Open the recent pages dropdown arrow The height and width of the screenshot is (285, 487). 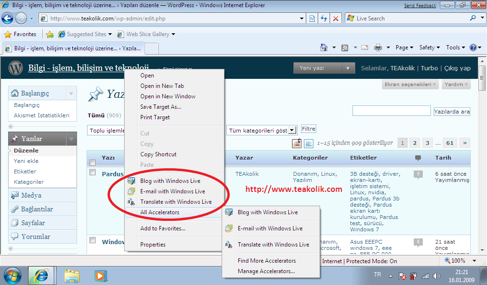[x=31, y=19]
